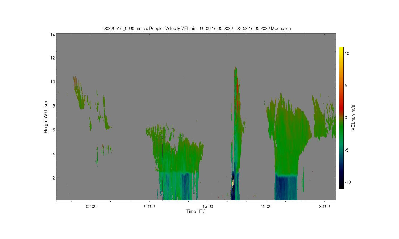Image resolution: width=399 pixels, height=239 pixels.
Task: Click the height tick label 6
Action: [54, 130]
